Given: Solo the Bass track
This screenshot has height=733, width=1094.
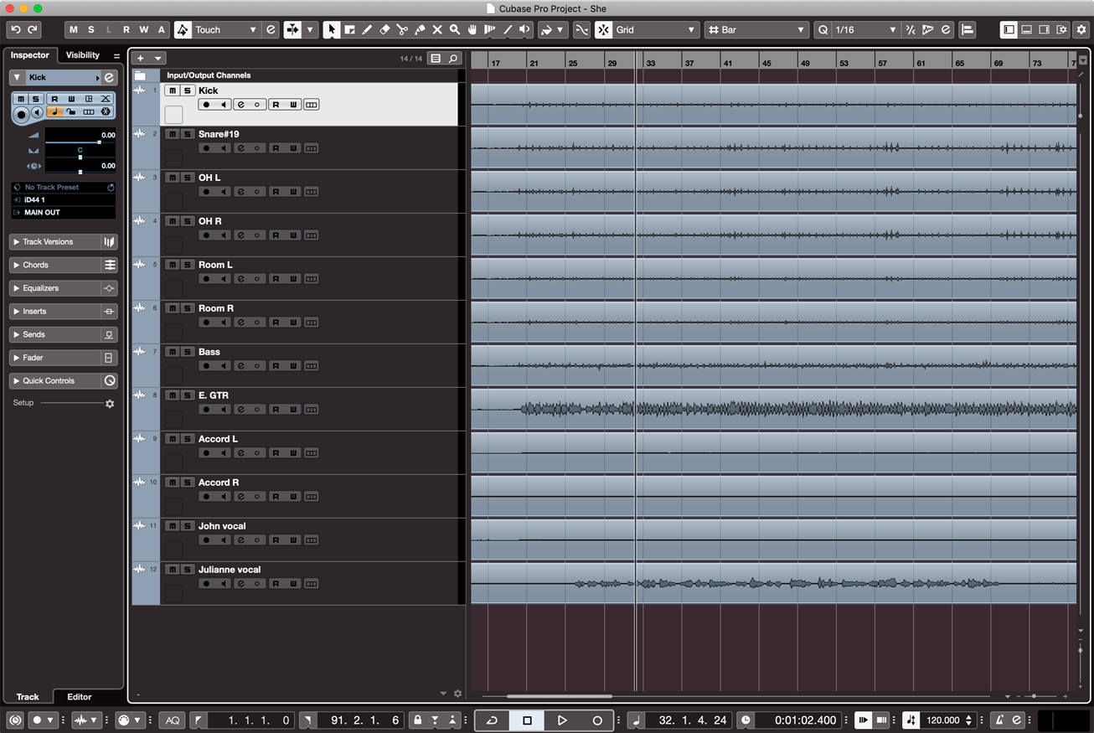Looking at the screenshot, I should [188, 352].
